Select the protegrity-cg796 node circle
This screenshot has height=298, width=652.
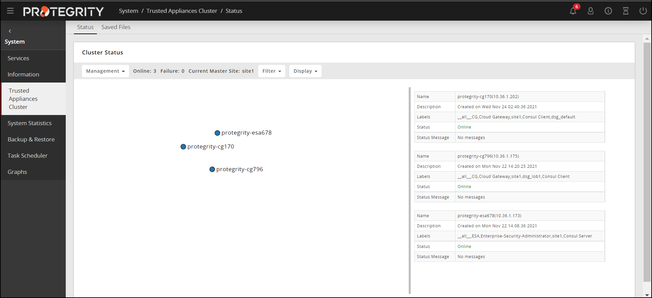212,169
